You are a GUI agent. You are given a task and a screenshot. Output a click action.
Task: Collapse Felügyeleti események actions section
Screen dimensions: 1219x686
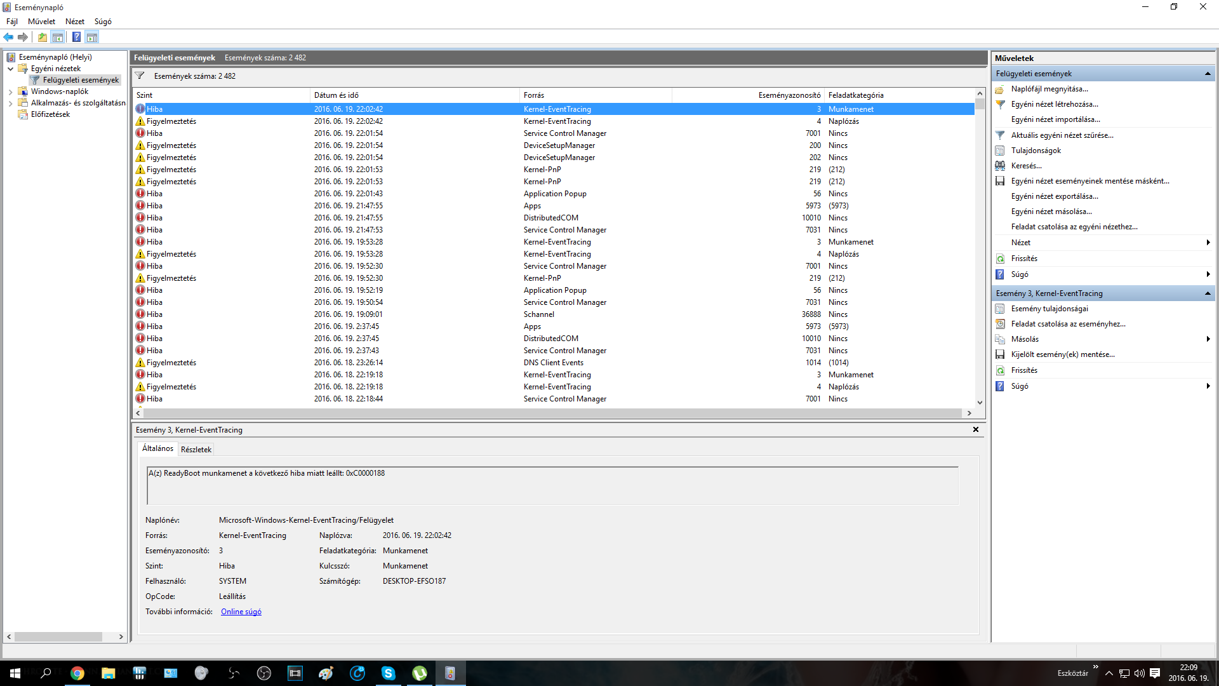click(1208, 74)
